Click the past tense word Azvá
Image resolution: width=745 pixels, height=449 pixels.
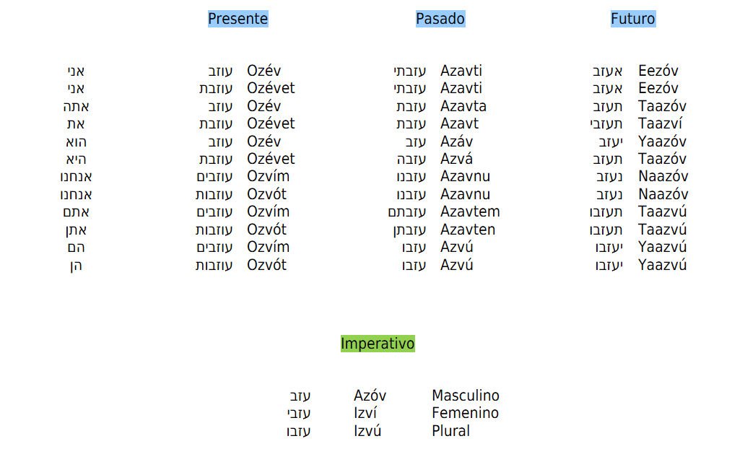click(x=456, y=159)
